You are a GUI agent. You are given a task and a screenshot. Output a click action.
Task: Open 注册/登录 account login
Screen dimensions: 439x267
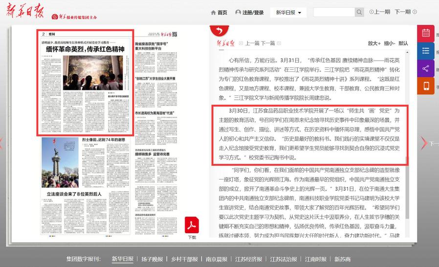pos(249,12)
